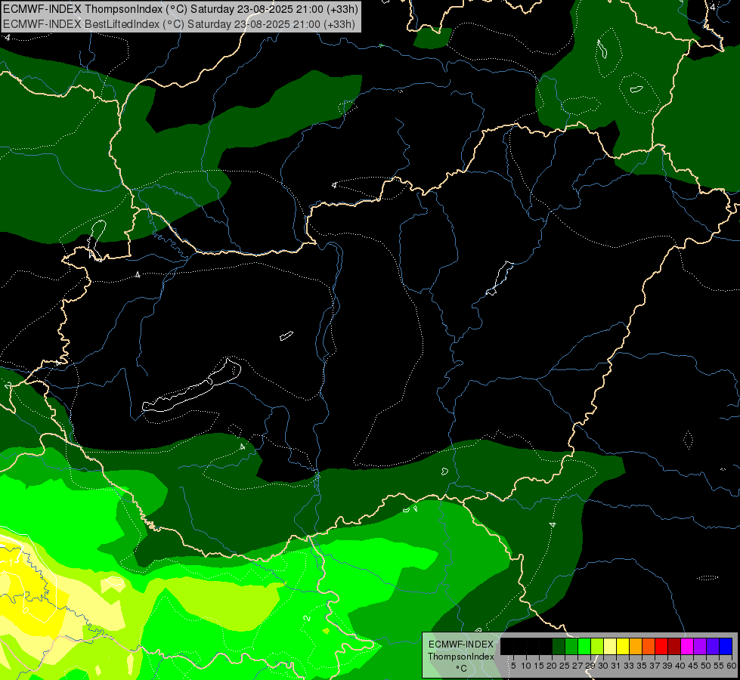Click the BestLiftedIndex title line at top
This screenshot has width=740, height=680.
(178, 23)
